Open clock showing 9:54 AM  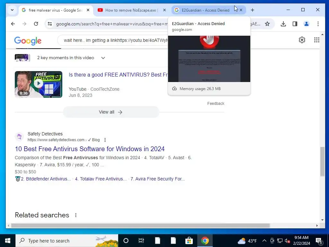pos(301,241)
